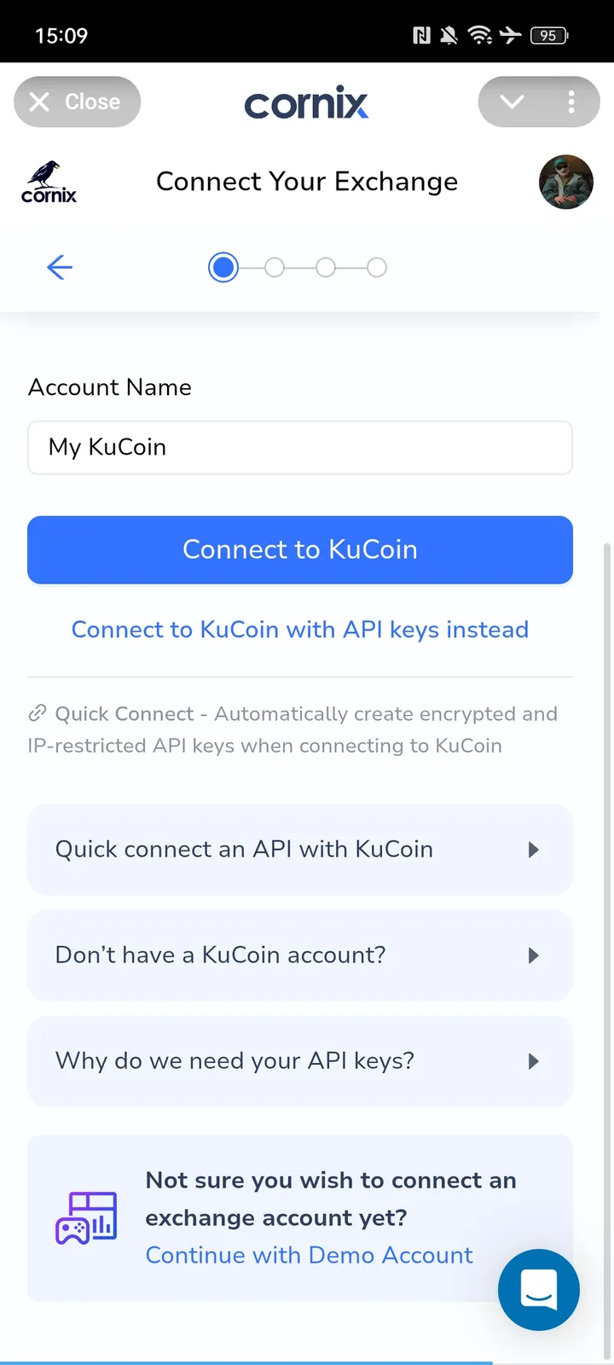Tap the down chevron in header
The width and height of the screenshot is (614, 1365).
512,102
